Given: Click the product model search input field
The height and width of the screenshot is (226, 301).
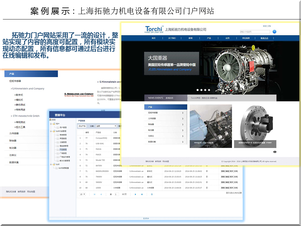Looking at the screenshot, I should pos(254,32).
